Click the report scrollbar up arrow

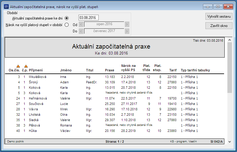click(x=229, y=40)
